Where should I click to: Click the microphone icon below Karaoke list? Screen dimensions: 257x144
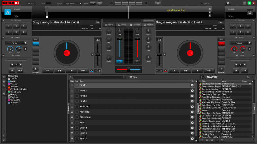point(217,140)
